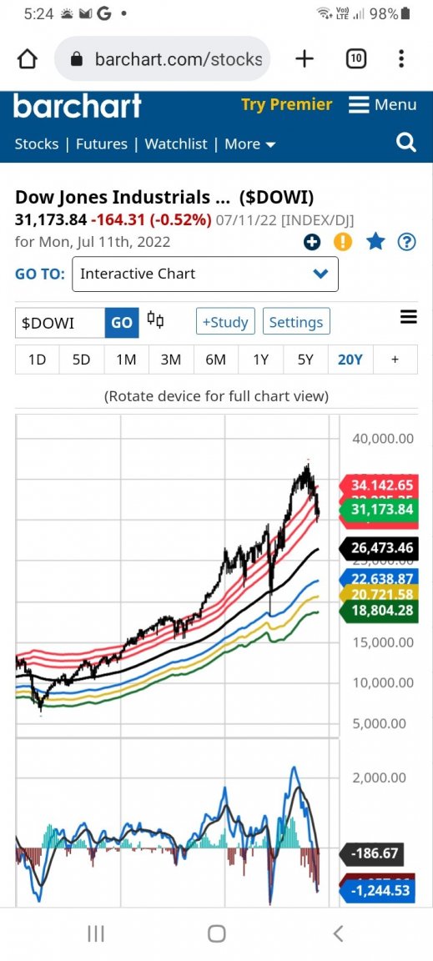This screenshot has height=961, width=433.
Task: Click the Try Premier link
Action: (286, 104)
